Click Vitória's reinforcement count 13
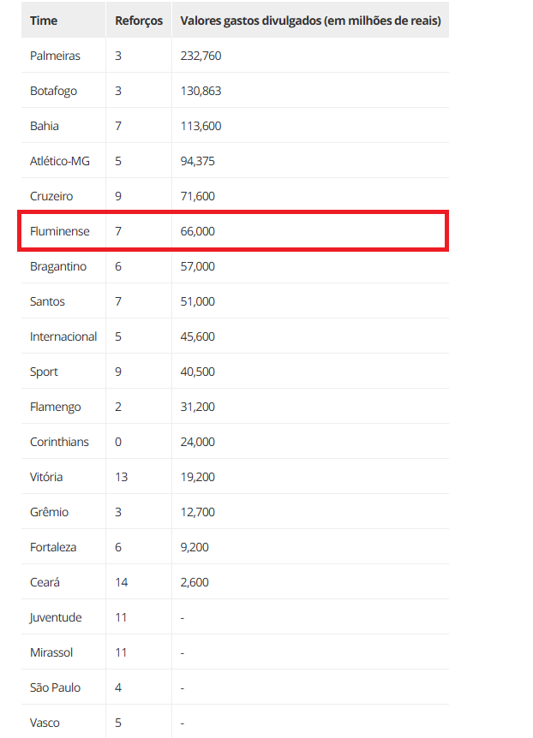 tap(121, 477)
